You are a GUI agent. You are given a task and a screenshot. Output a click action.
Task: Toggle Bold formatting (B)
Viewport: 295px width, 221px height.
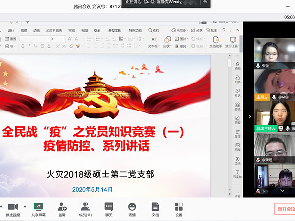click(23, 46)
